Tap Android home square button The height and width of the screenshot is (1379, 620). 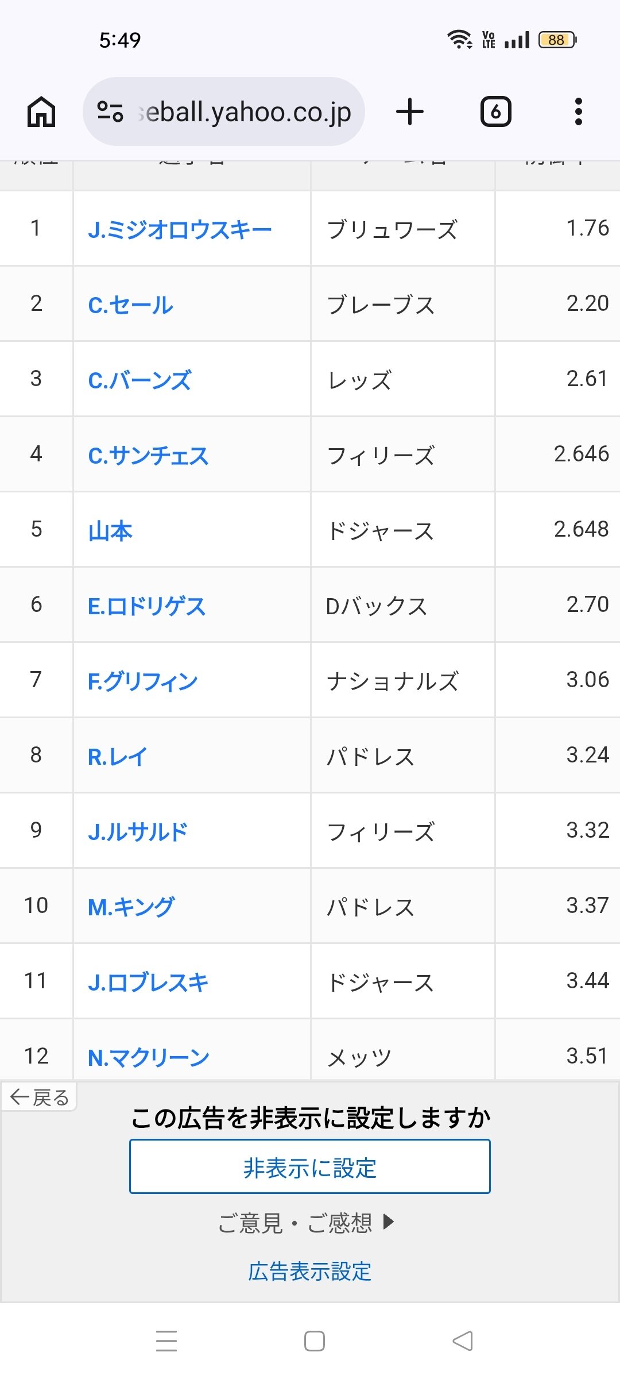[315, 1341]
